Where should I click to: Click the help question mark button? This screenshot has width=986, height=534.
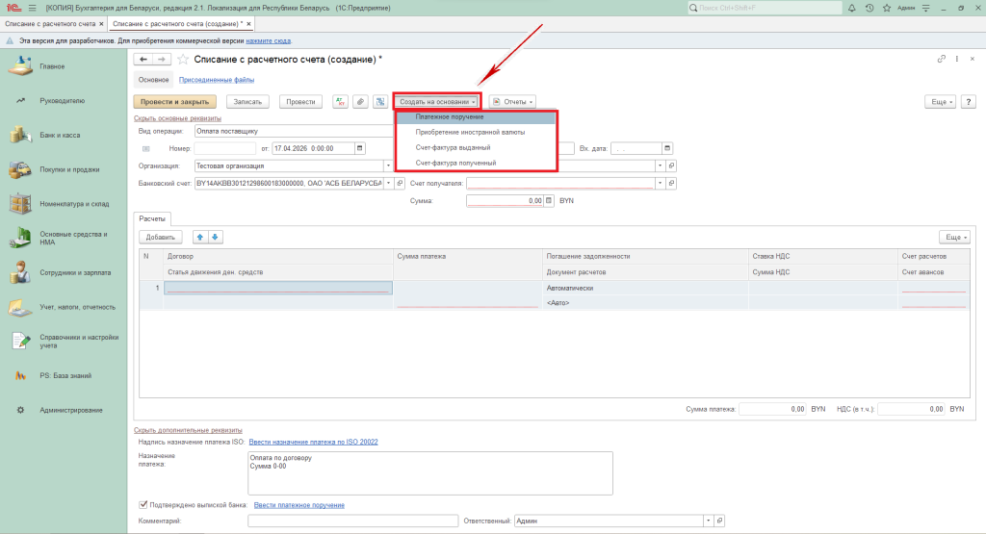pyautogui.click(x=967, y=101)
